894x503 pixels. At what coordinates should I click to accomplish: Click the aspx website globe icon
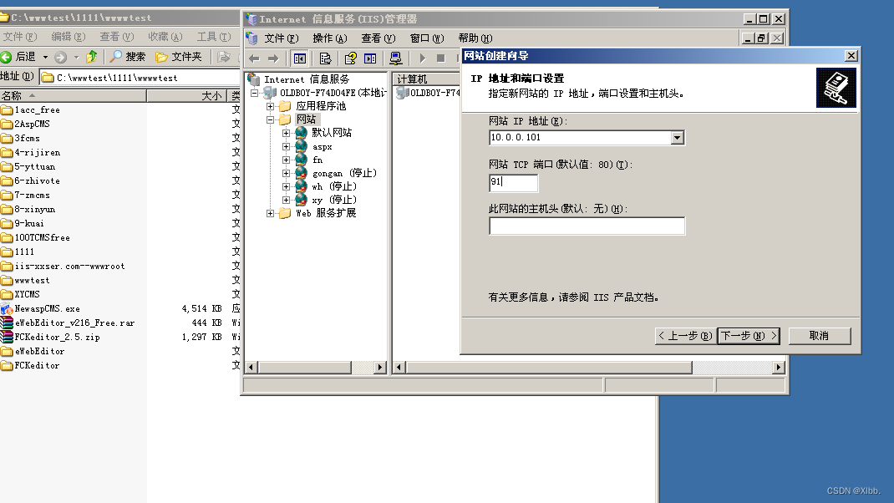(x=301, y=146)
